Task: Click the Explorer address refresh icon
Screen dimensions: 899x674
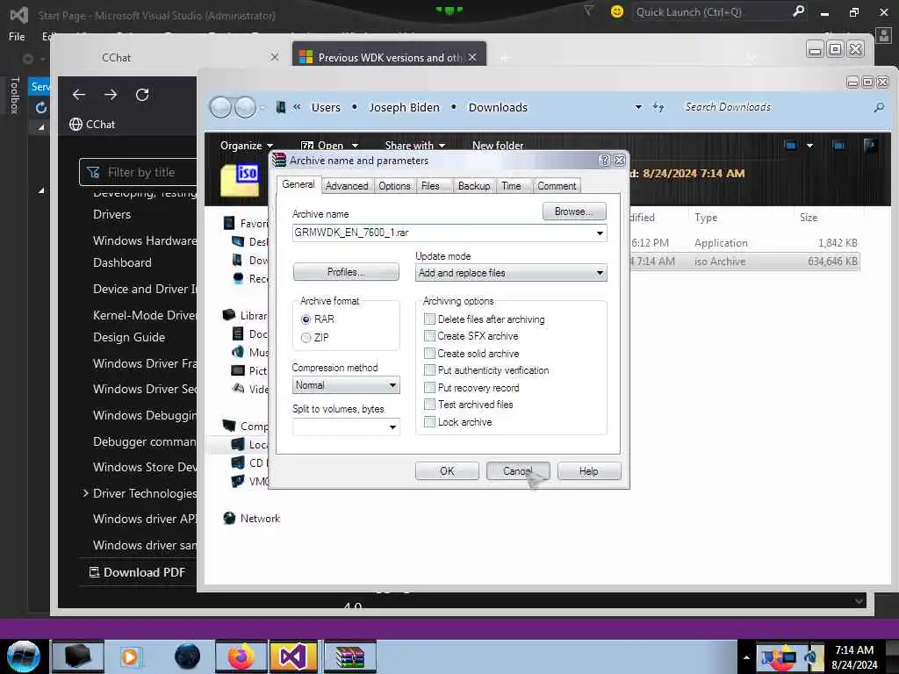Action: pyautogui.click(x=658, y=107)
